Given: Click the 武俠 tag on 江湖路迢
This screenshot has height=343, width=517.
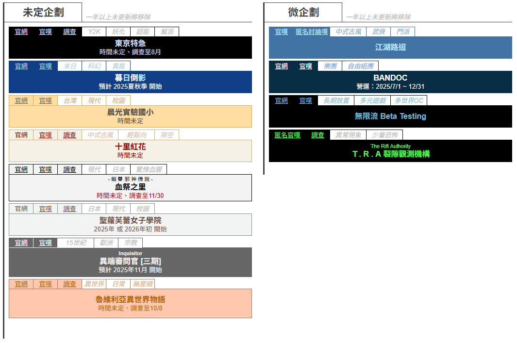Looking at the screenshot, I should [378, 32].
